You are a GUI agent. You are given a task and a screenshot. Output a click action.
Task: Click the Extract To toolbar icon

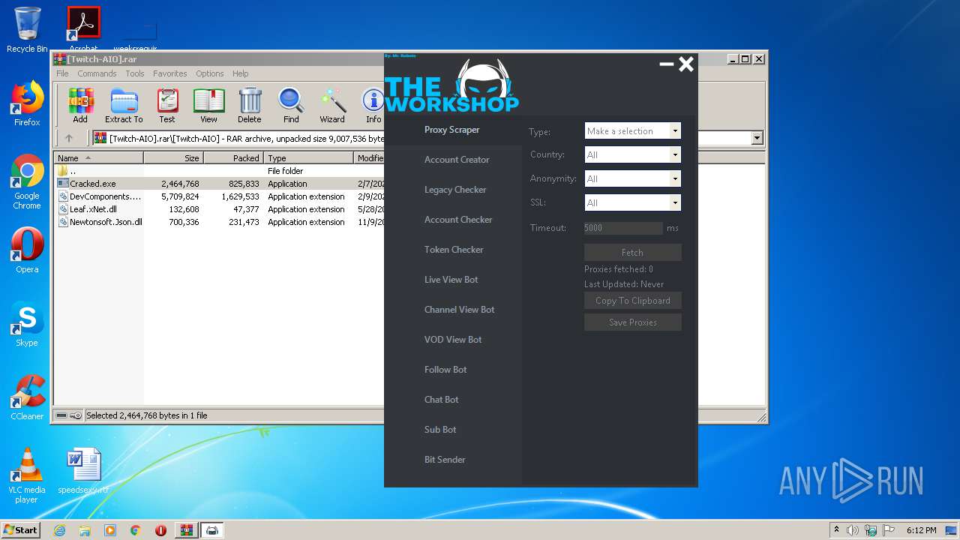coord(124,106)
